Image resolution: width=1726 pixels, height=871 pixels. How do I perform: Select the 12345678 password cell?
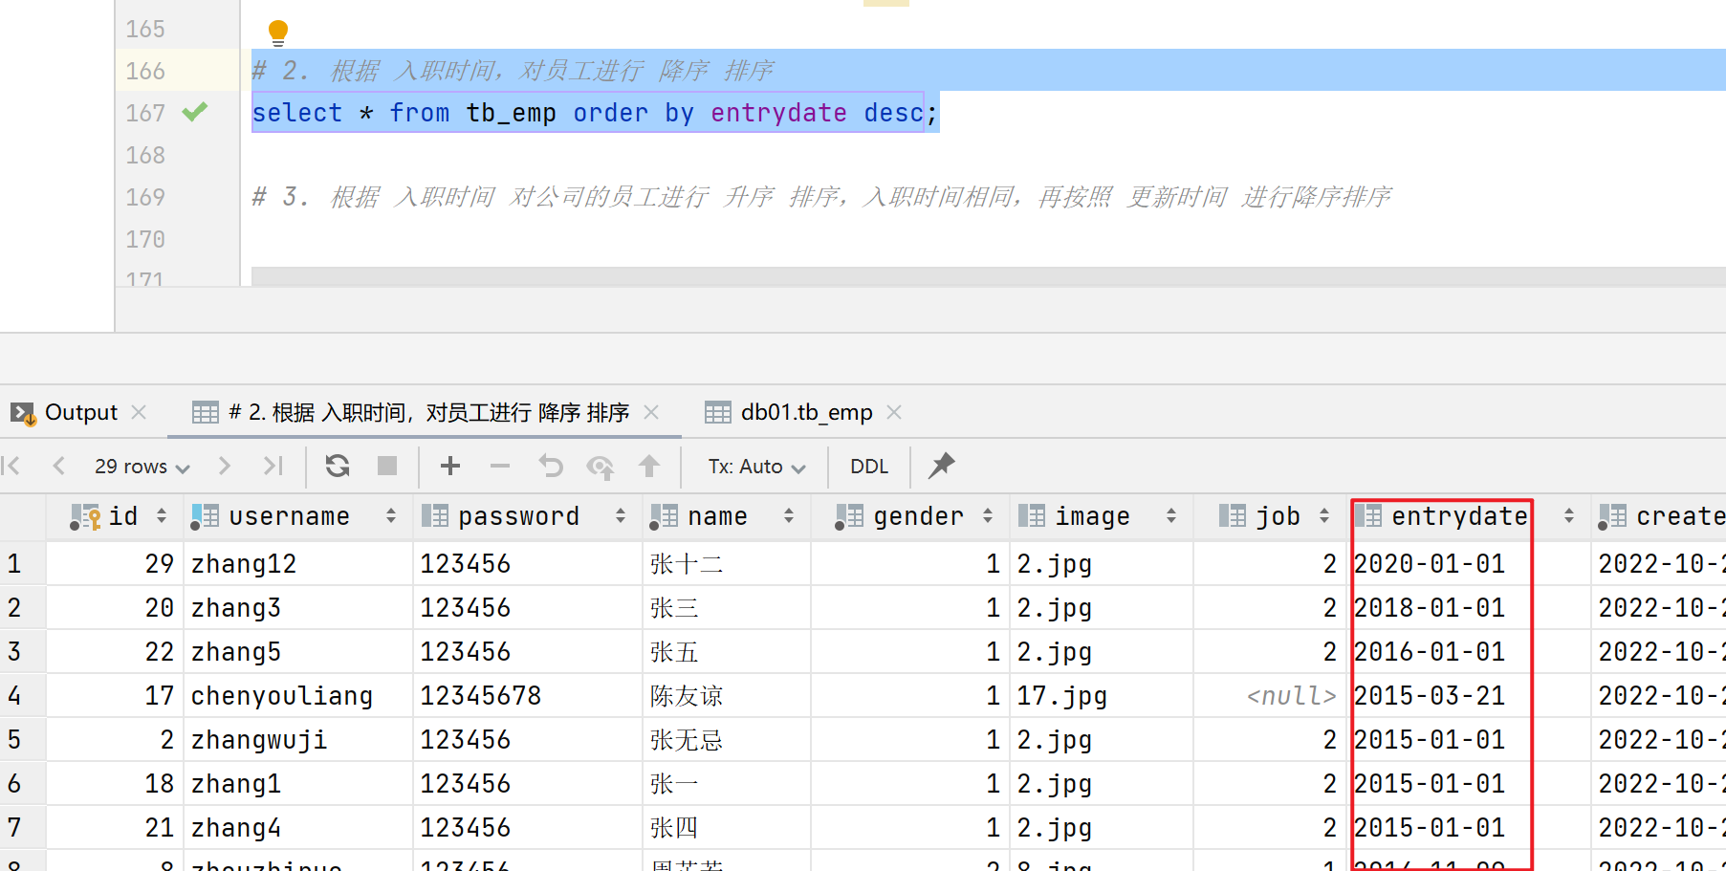(x=528, y=696)
